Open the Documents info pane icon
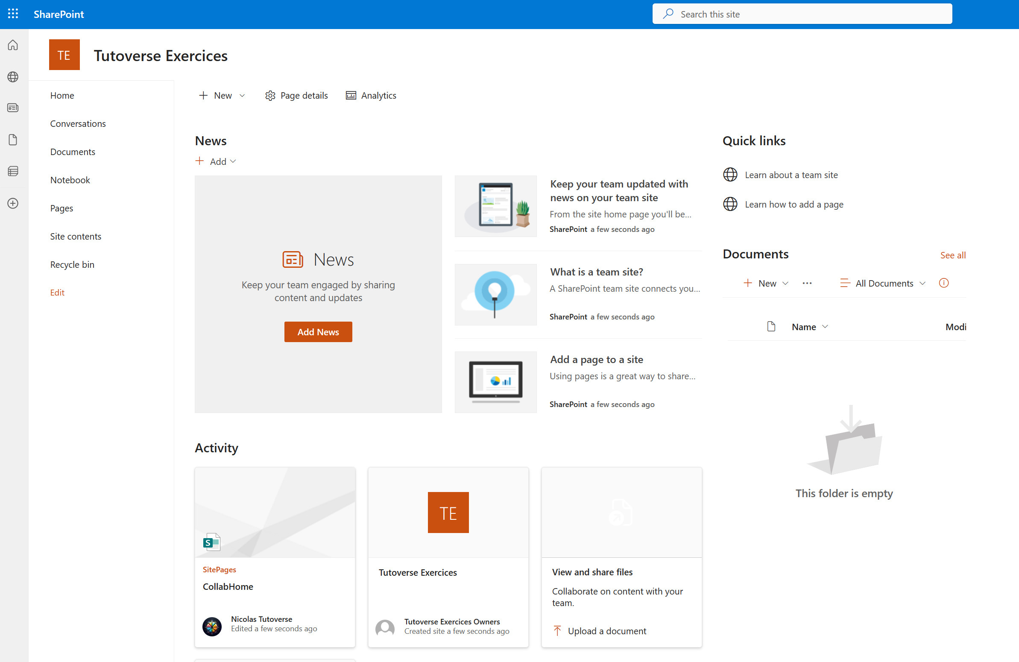1019x662 pixels. [x=943, y=283]
